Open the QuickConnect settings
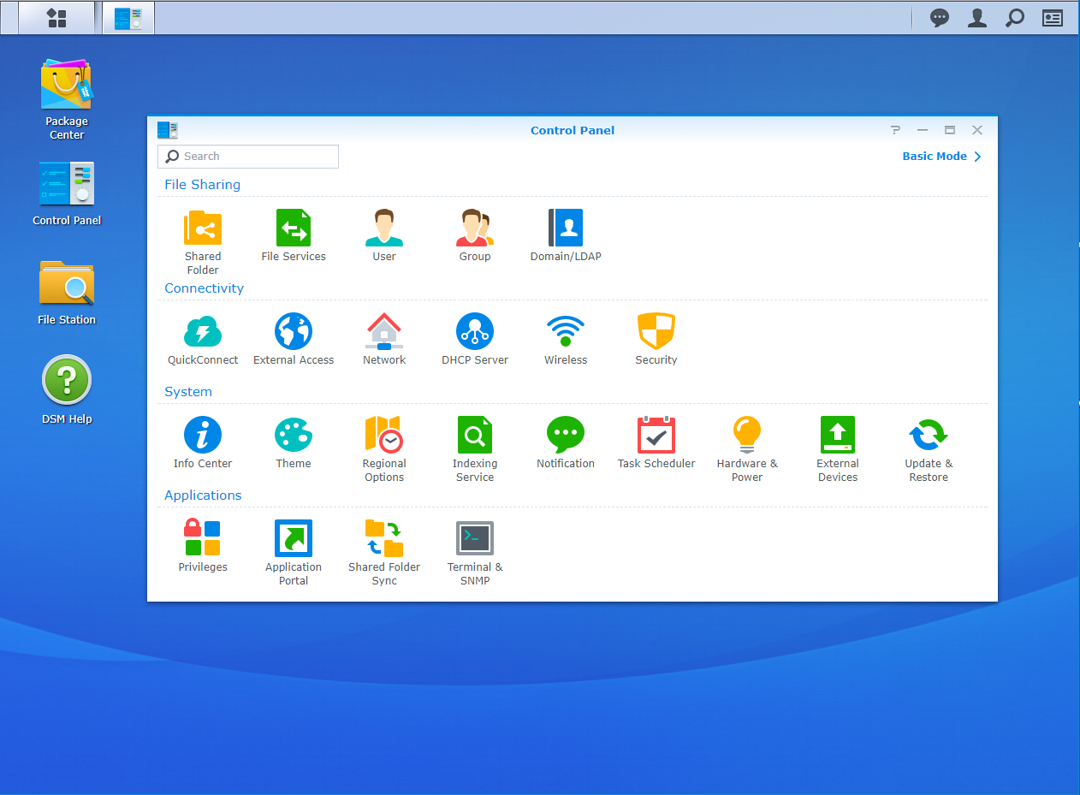 click(203, 332)
